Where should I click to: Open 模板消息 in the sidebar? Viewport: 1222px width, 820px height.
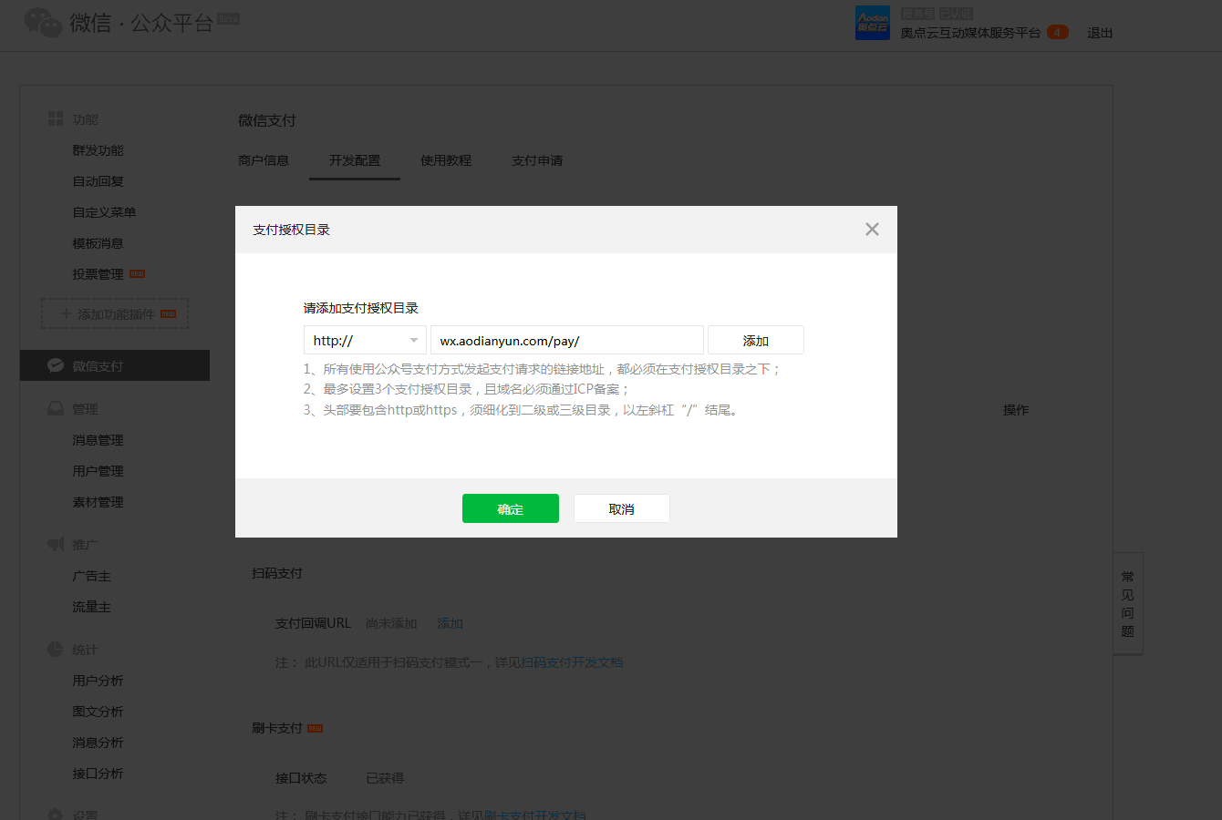98,243
